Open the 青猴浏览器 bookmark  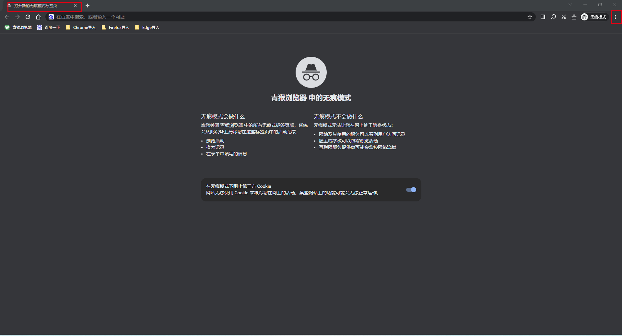18,28
